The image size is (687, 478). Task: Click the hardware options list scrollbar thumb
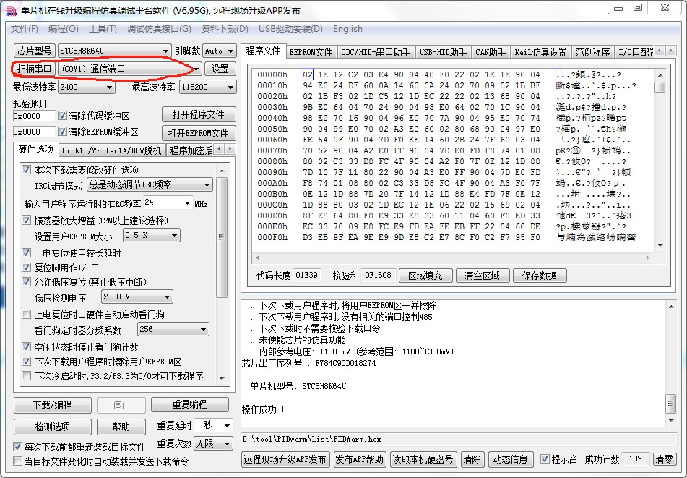(222, 237)
